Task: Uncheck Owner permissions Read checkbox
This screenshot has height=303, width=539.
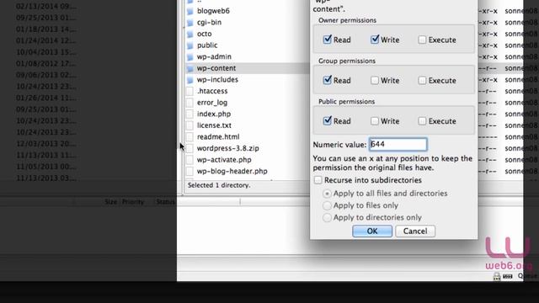Action: pyautogui.click(x=328, y=40)
